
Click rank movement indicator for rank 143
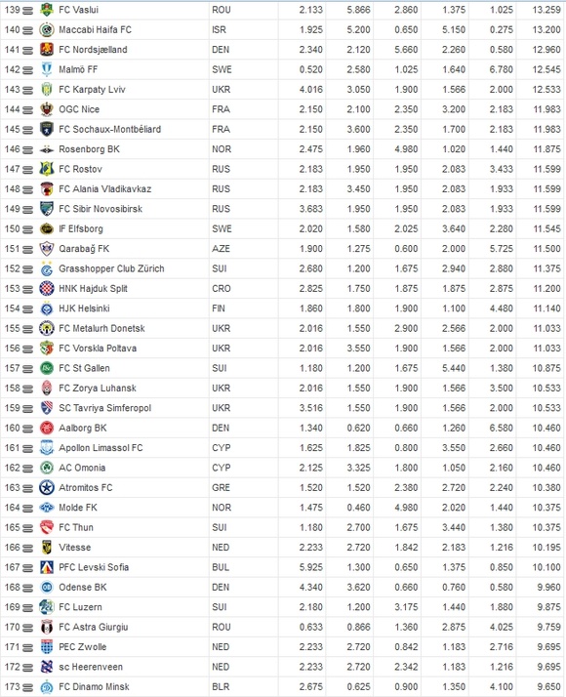[27, 90]
